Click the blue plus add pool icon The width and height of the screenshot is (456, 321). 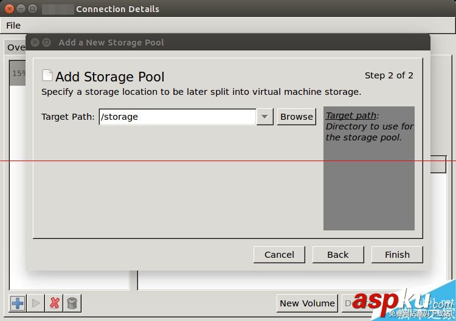(x=18, y=303)
